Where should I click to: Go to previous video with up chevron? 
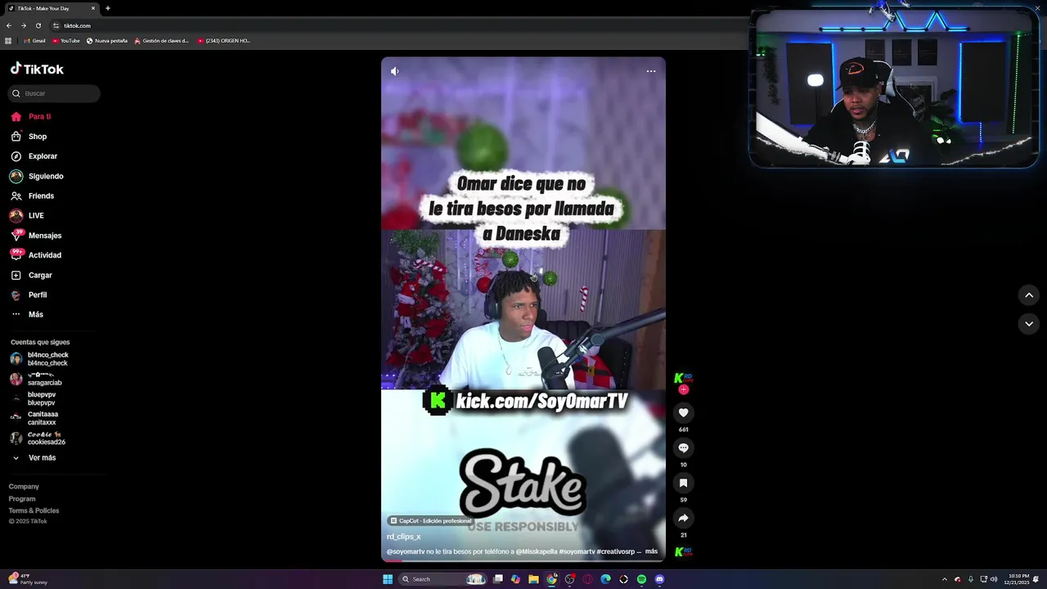point(1029,295)
